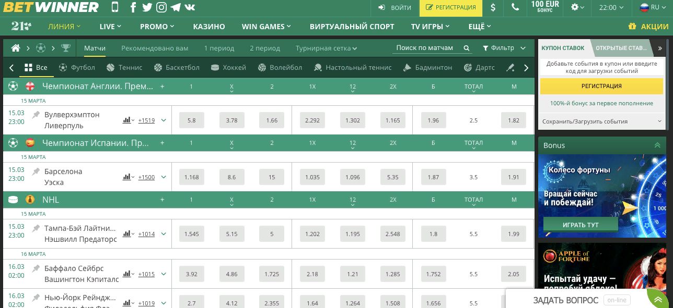Image resolution: width=673 pixels, height=308 pixels.
Task: Select the Волейбол sport filter
Action: tap(280, 67)
